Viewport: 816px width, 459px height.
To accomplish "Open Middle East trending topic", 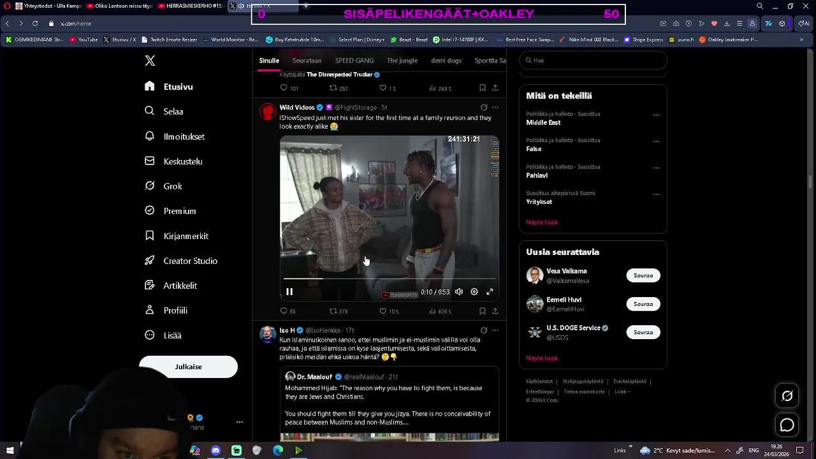I will (x=543, y=122).
